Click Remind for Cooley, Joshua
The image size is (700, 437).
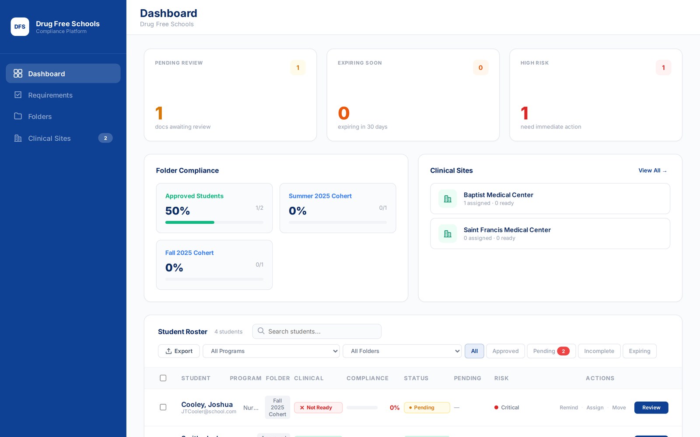[x=569, y=407]
